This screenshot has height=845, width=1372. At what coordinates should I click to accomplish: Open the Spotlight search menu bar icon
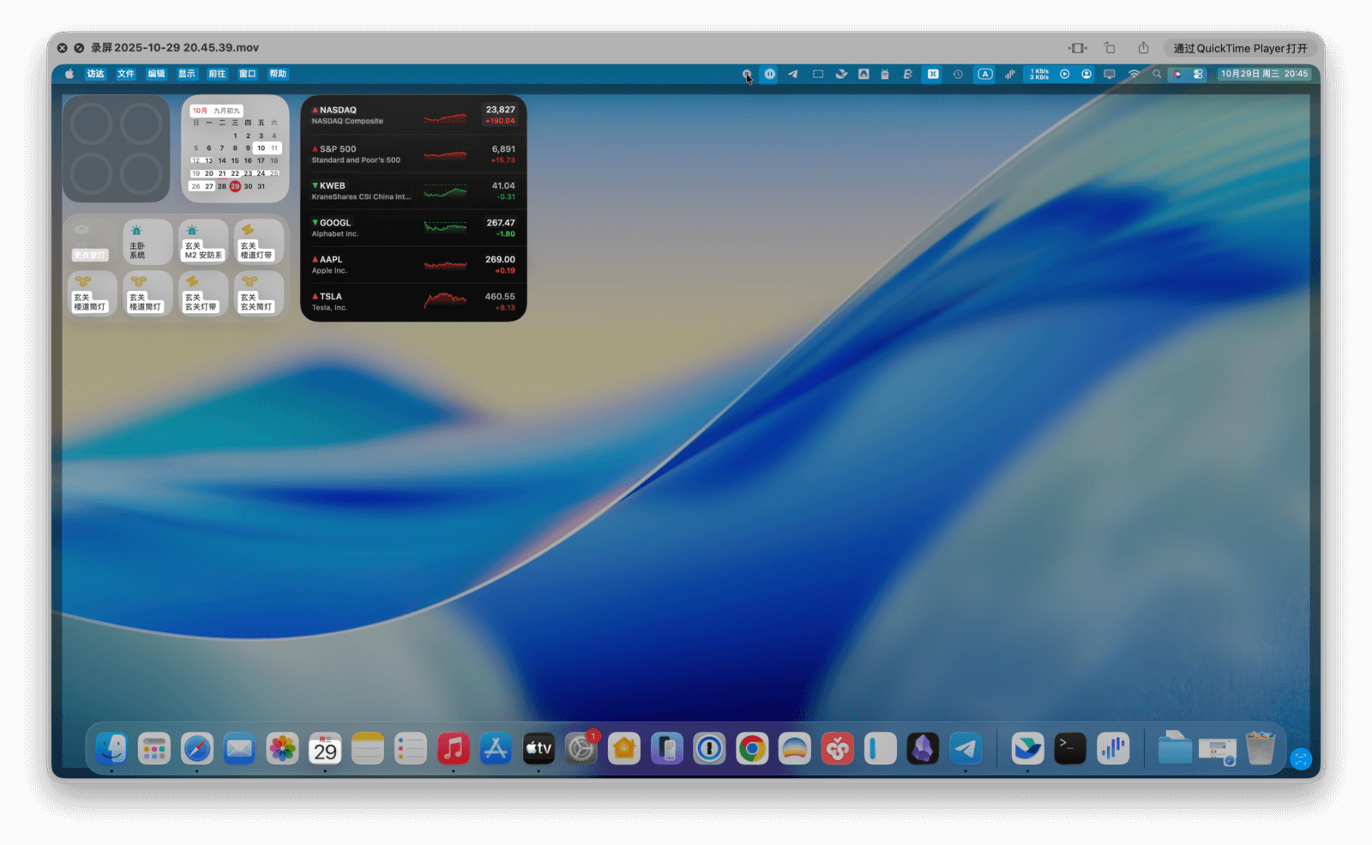[x=1157, y=74]
